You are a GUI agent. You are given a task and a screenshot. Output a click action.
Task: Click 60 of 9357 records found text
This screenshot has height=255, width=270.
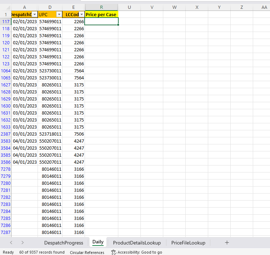[x=42, y=252]
